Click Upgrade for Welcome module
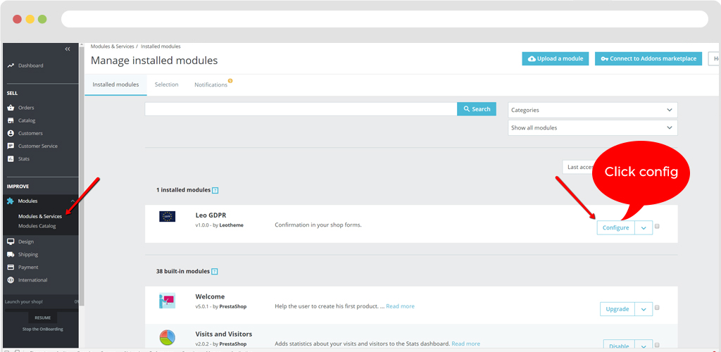The width and height of the screenshot is (721, 352). click(617, 309)
